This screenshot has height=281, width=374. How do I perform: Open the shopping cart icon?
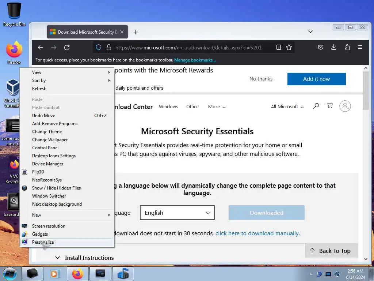pos(330,105)
